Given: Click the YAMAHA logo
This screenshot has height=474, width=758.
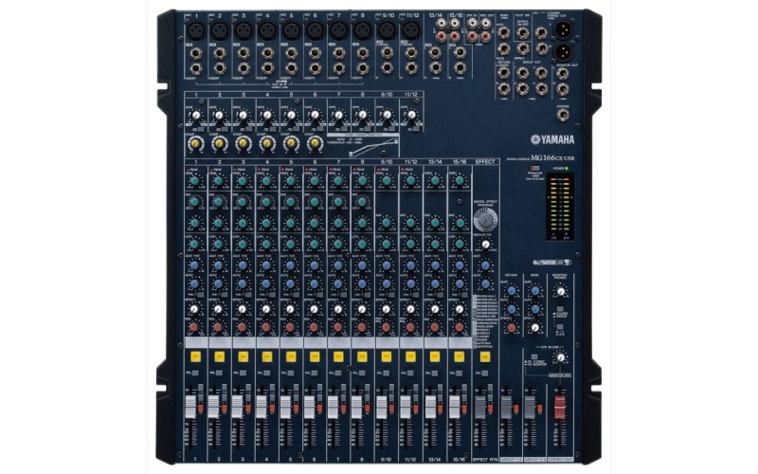Looking at the screenshot, I should 552,139.
